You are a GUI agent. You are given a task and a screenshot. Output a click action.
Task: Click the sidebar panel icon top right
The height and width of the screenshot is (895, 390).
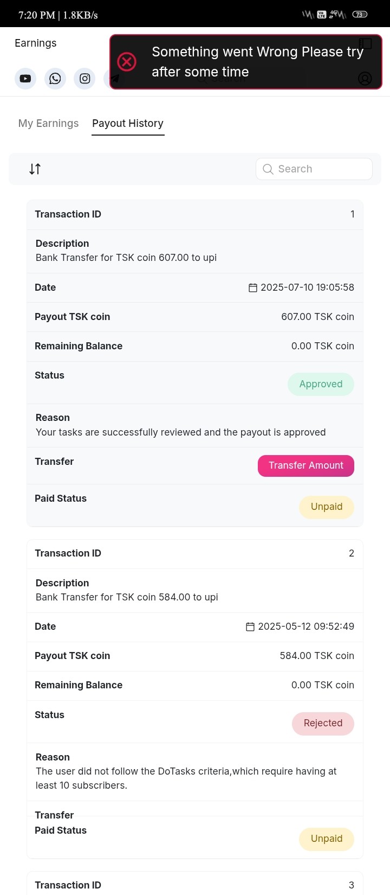[x=365, y=43]
